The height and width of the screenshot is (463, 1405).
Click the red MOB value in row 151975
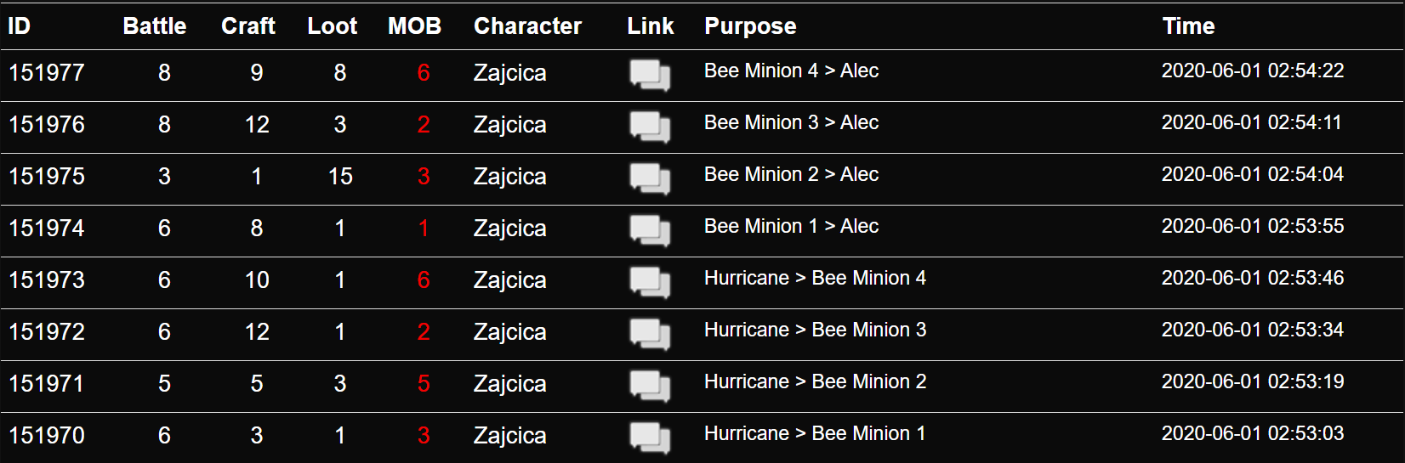pyautogui.click(x=424, y=177)
